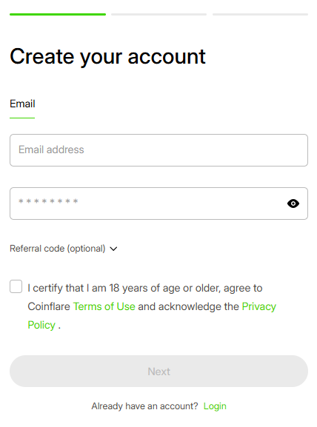Image resolution: width=317 pixels, height=427 pixels.
Task: Click the Next button
Action: click(x=159, y=371)
